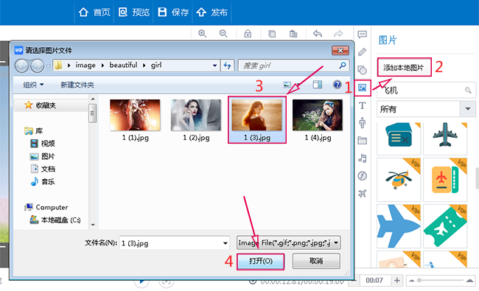Publish with the 发布 button
479x291 pixels.
[212, 13]
